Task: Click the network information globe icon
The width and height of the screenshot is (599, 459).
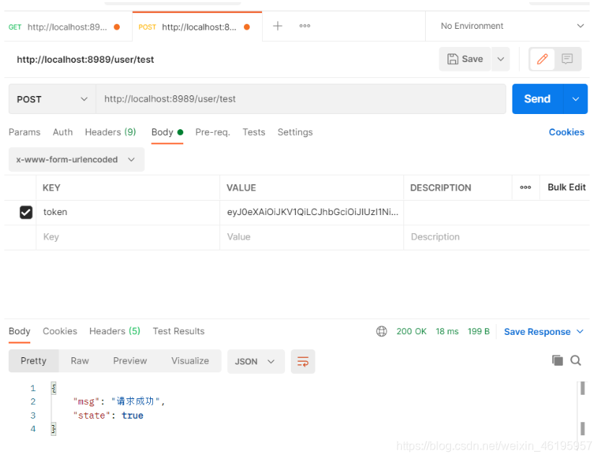Action: pos(382,331)
